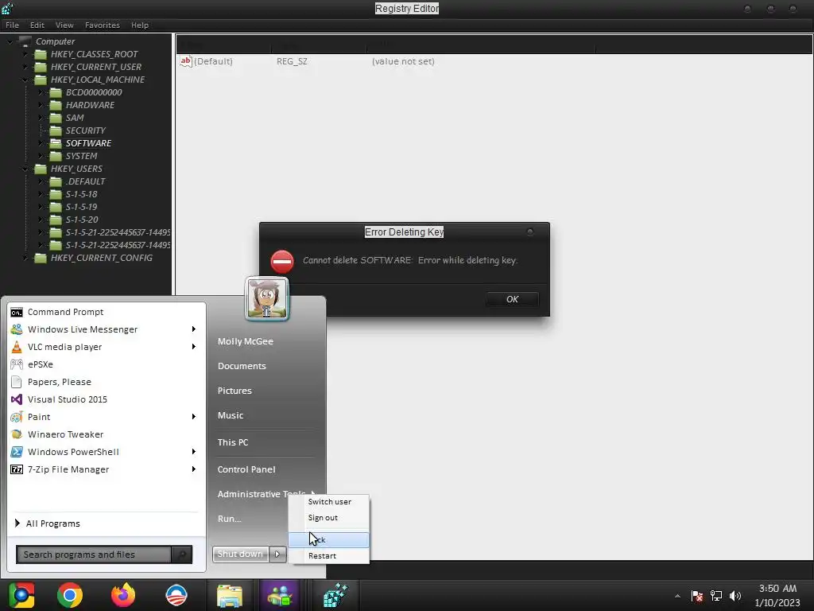Click the Command Prompt icon in Start menu

(17, 312)
